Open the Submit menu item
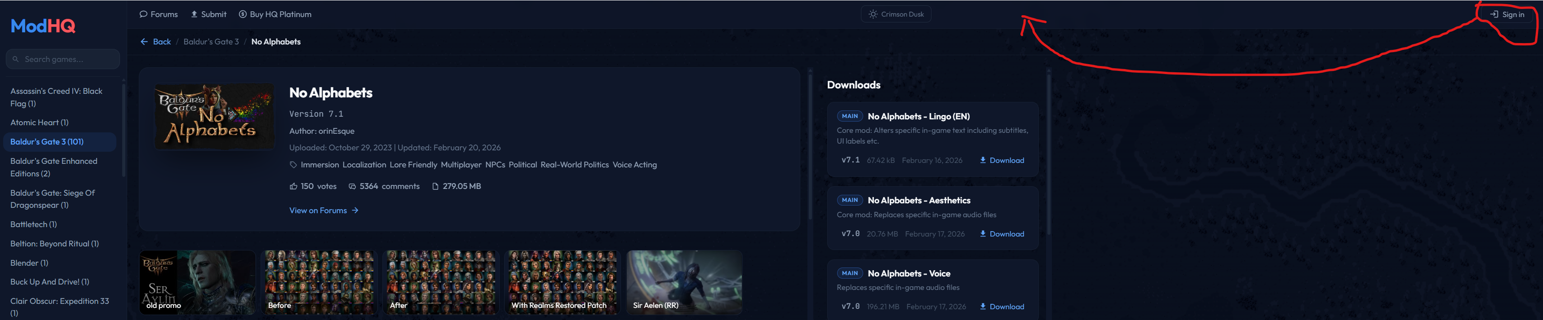This screenshot has height=320, width=1543. coord(208,14)
